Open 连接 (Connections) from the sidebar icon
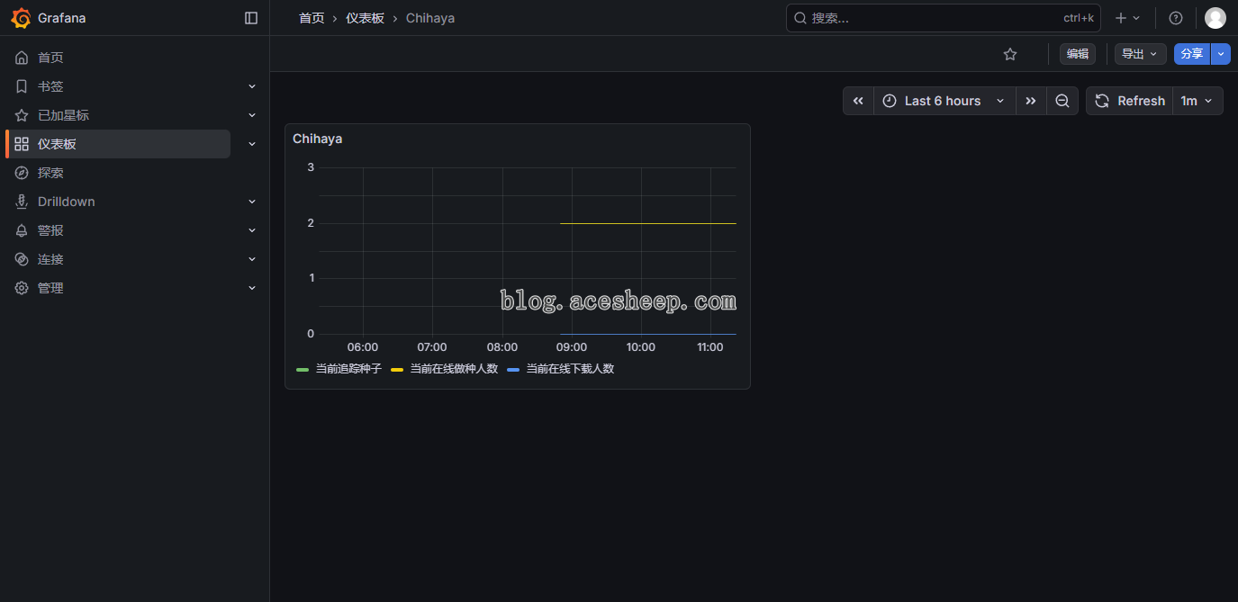This screenshot has width=1238, height=602. (x=50, y=258)
